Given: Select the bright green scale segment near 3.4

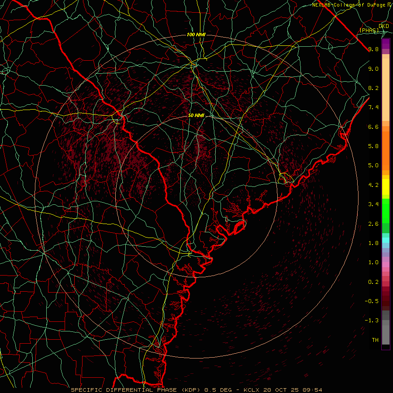Looking at the screenshot, I should point(386,210).
